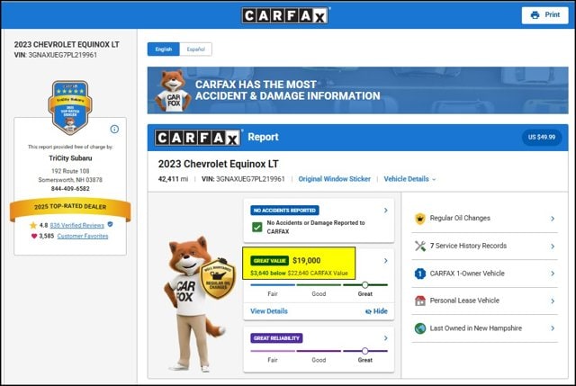Click the verified shield next to reviews

click(x=110, y=224)
